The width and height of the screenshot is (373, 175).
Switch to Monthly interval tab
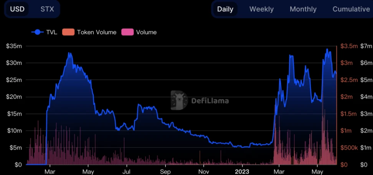tap(303, 9)
